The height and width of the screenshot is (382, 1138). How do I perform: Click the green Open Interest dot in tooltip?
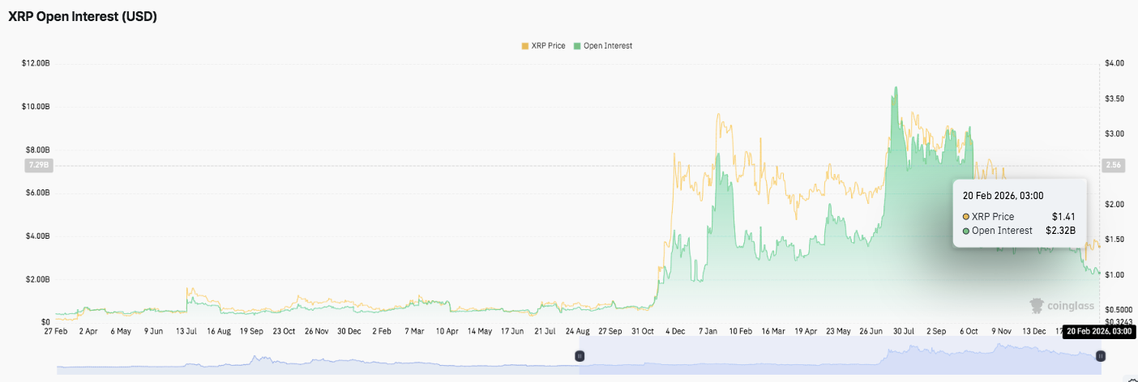pyautogui.click(x=966, y=231)
